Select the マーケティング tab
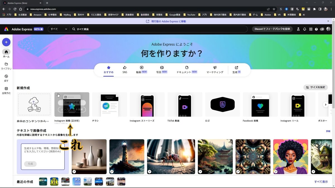 (x=215, y=70)
